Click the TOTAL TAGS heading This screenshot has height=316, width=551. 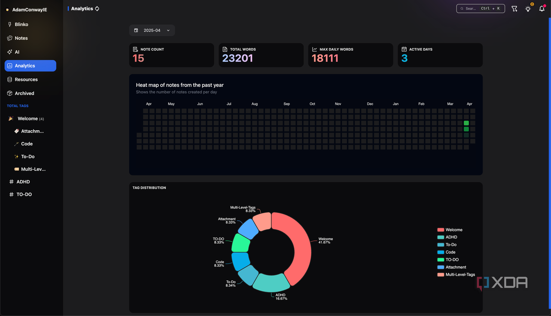point(18,106)
